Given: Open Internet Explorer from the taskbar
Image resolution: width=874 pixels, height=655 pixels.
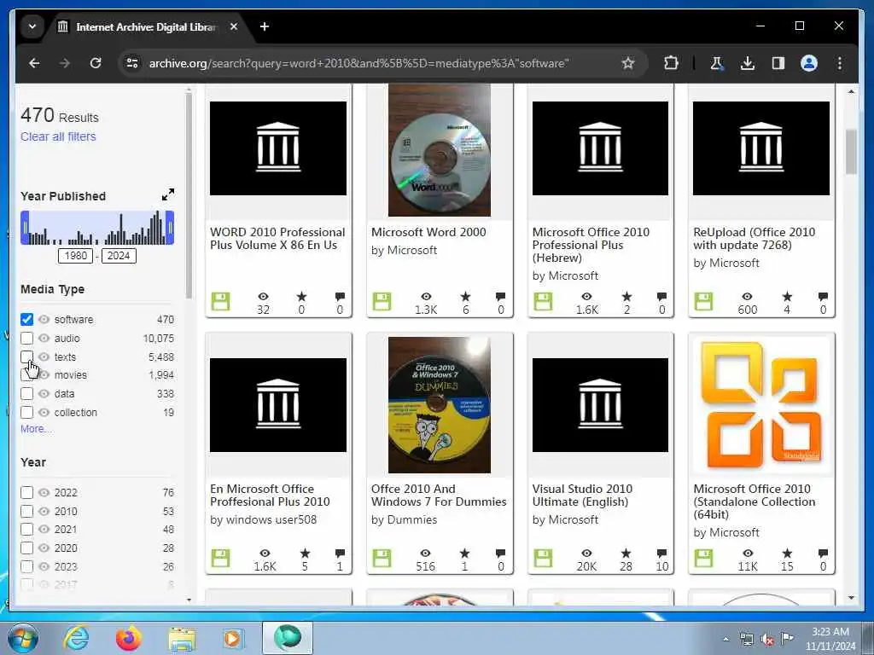Looking at the screenshot, I should click(76, 638).
